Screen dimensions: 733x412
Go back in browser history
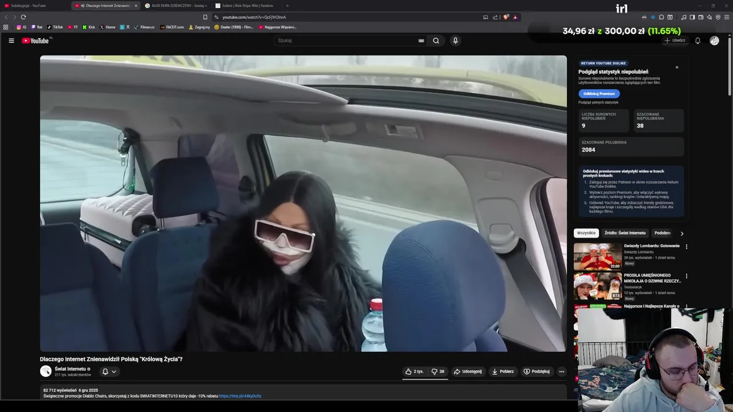[x=6, y=17]
